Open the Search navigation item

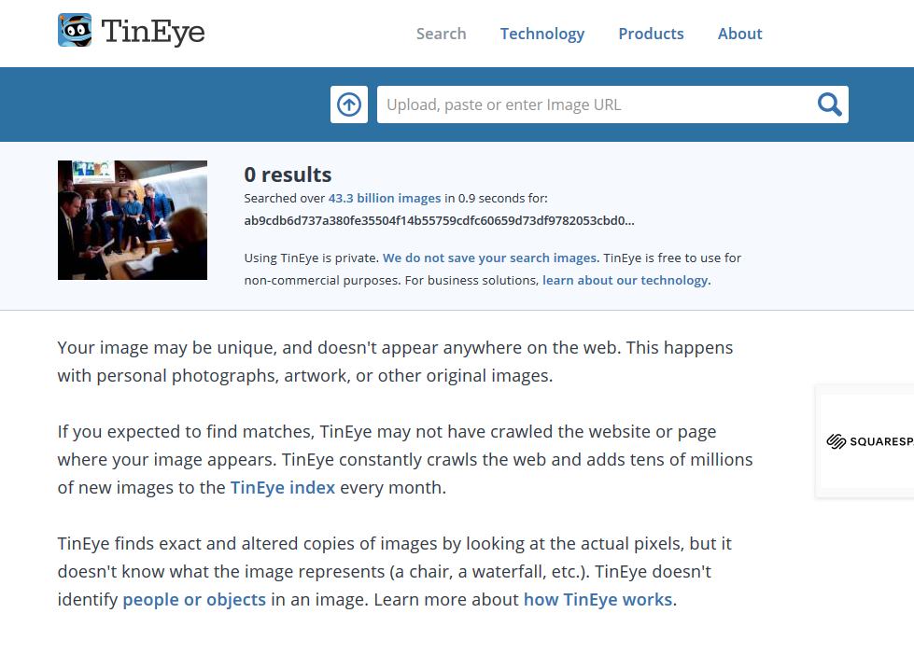442,34
